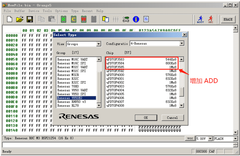Confirm selection with OK button
This screenshot has width=240, height=156.
pos(146,118)
